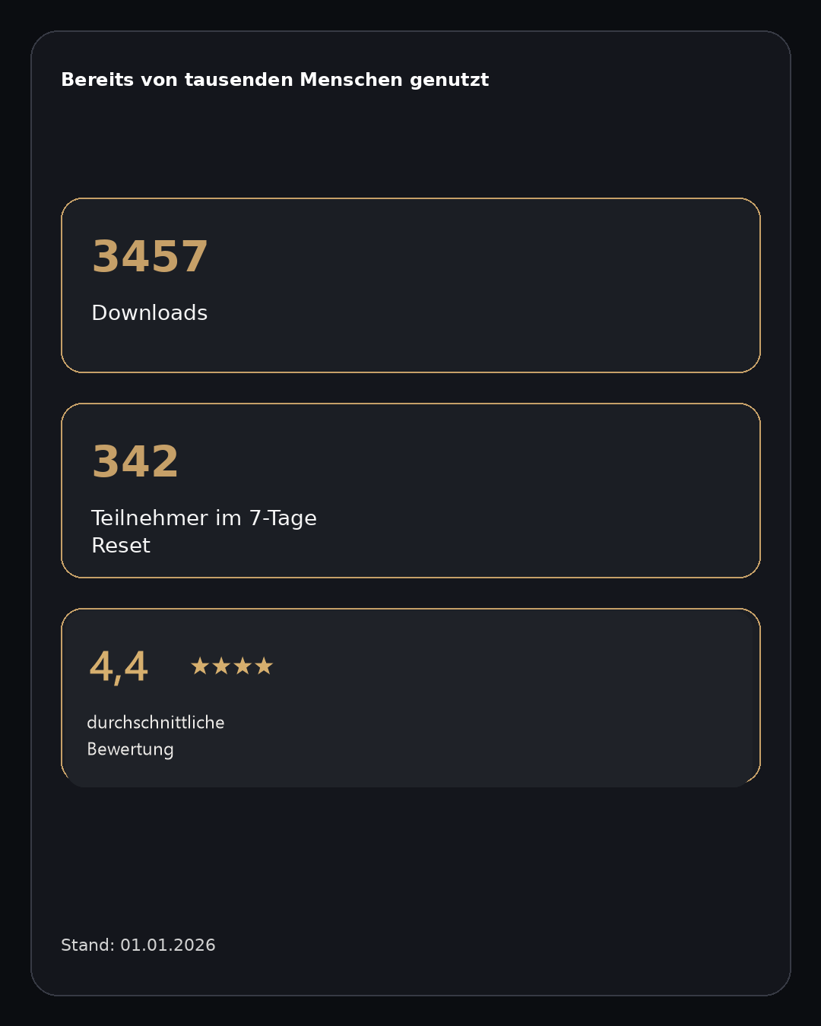This screenshot has height=1026, width=821.
Task: Click the word Menschen in the heading
Action: 350,80
